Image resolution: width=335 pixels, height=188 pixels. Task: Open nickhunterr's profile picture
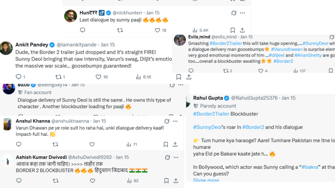[70, 16]
